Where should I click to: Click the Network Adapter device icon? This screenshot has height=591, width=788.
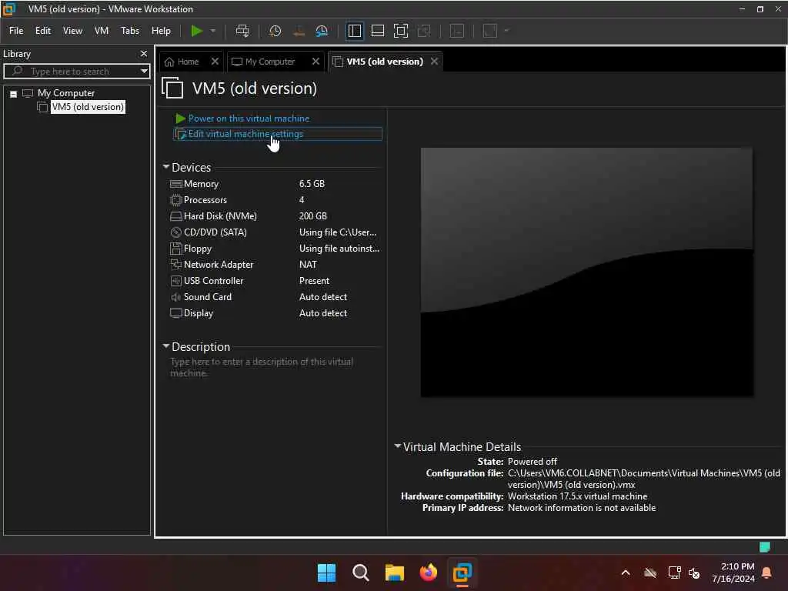(x=176, y=265)
